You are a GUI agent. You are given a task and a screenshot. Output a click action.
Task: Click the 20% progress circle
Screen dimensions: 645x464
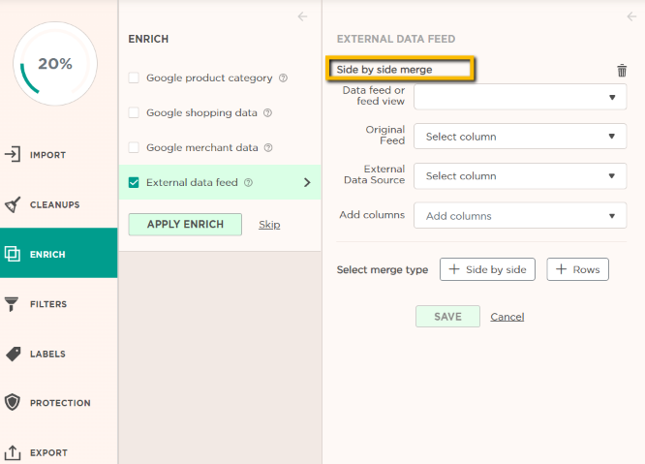point(55,64)
